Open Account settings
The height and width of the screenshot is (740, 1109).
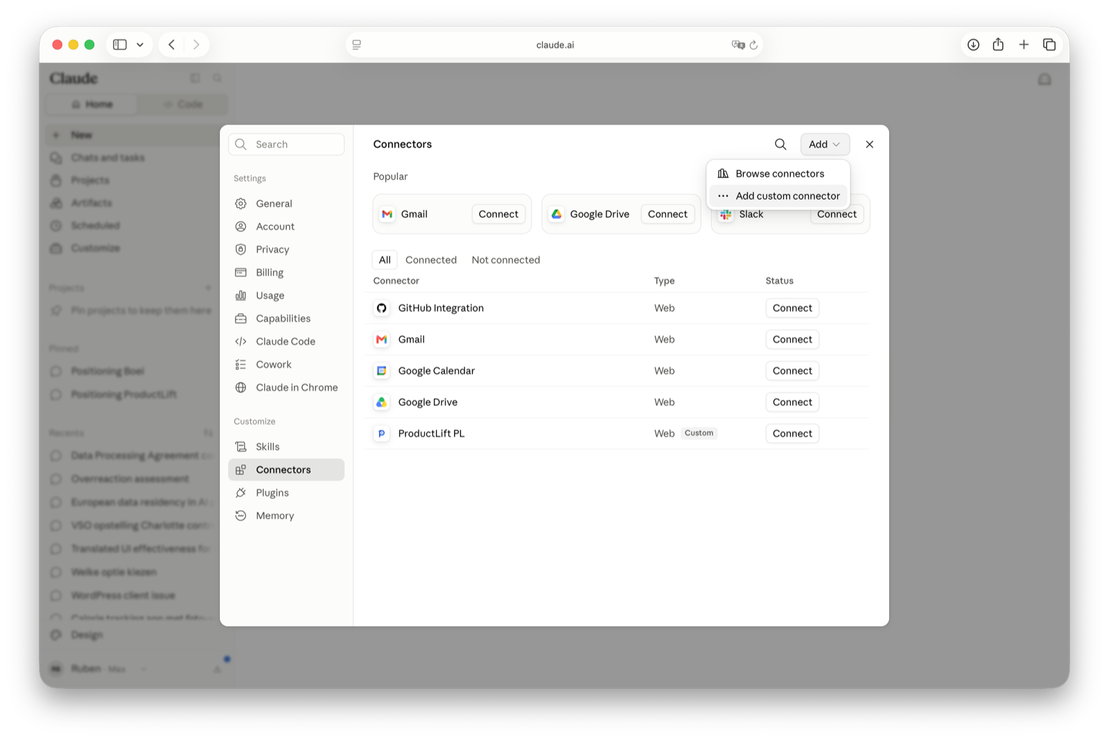(x=286, y=227)
